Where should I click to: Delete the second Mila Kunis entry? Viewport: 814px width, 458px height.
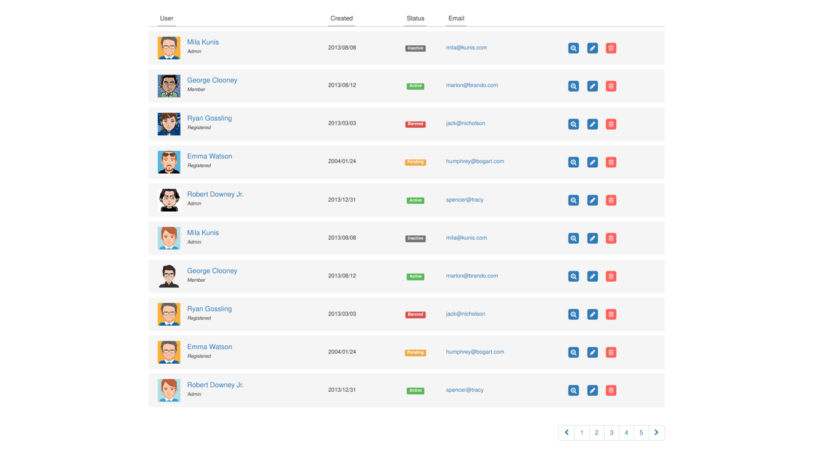pyautogui.click(x=610, y=238)
